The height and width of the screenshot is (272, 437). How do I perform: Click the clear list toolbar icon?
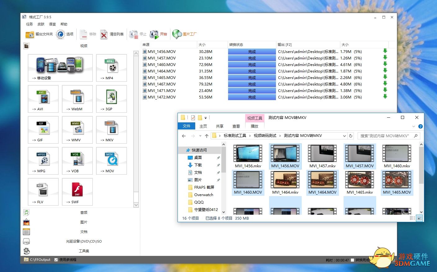[x=104, y=34]
